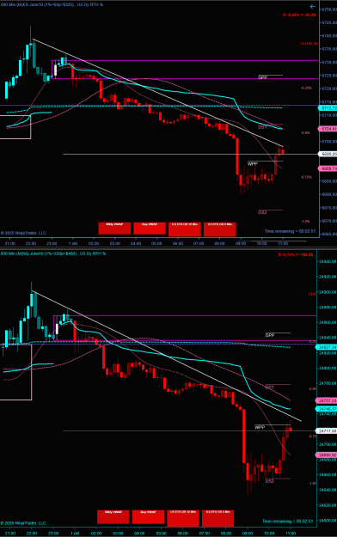Click the DS1 pivot label in MES chart
Screen dimensions: 337x537
point(262,127)
